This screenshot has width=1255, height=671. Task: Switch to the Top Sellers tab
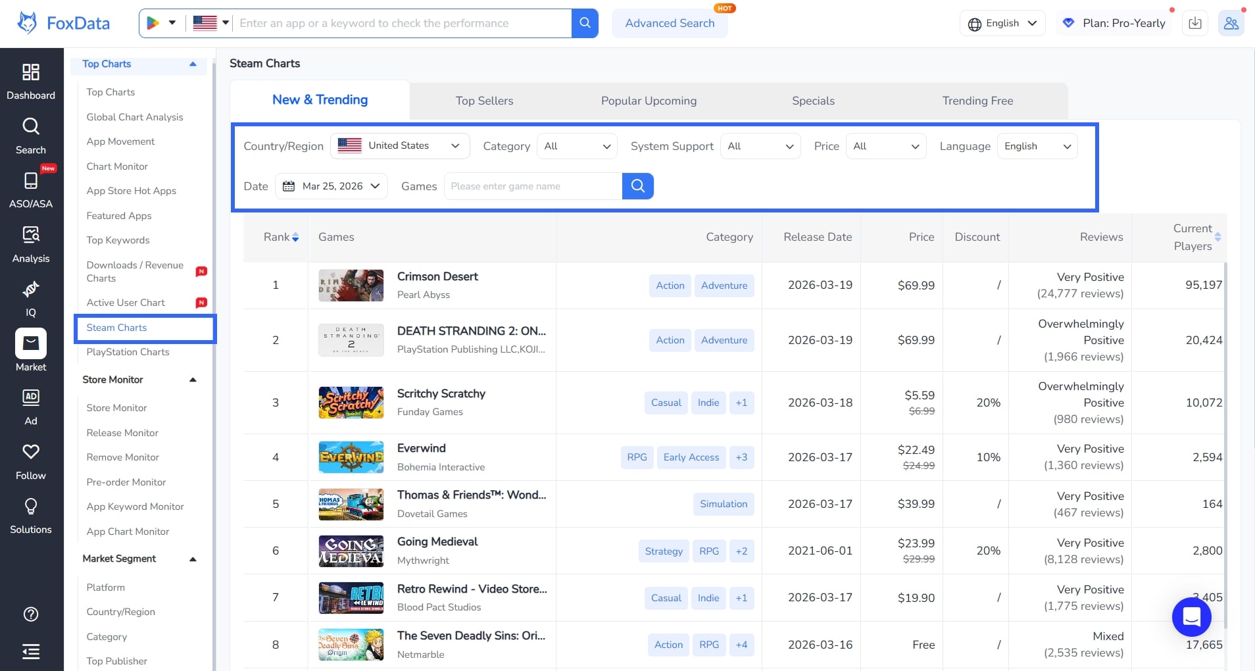(x=484, y=101)
